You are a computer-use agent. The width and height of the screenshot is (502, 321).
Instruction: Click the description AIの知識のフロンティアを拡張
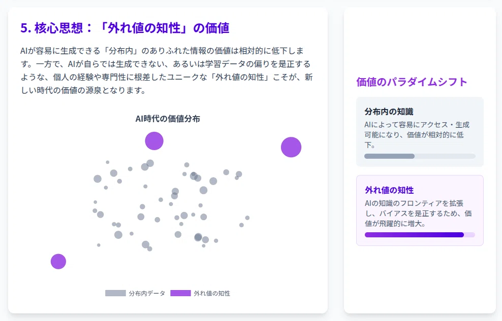(418, 213)
